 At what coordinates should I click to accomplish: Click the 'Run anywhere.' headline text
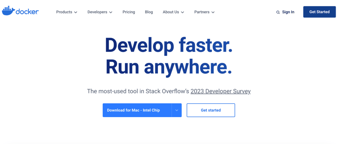click(x=169, y=68)
